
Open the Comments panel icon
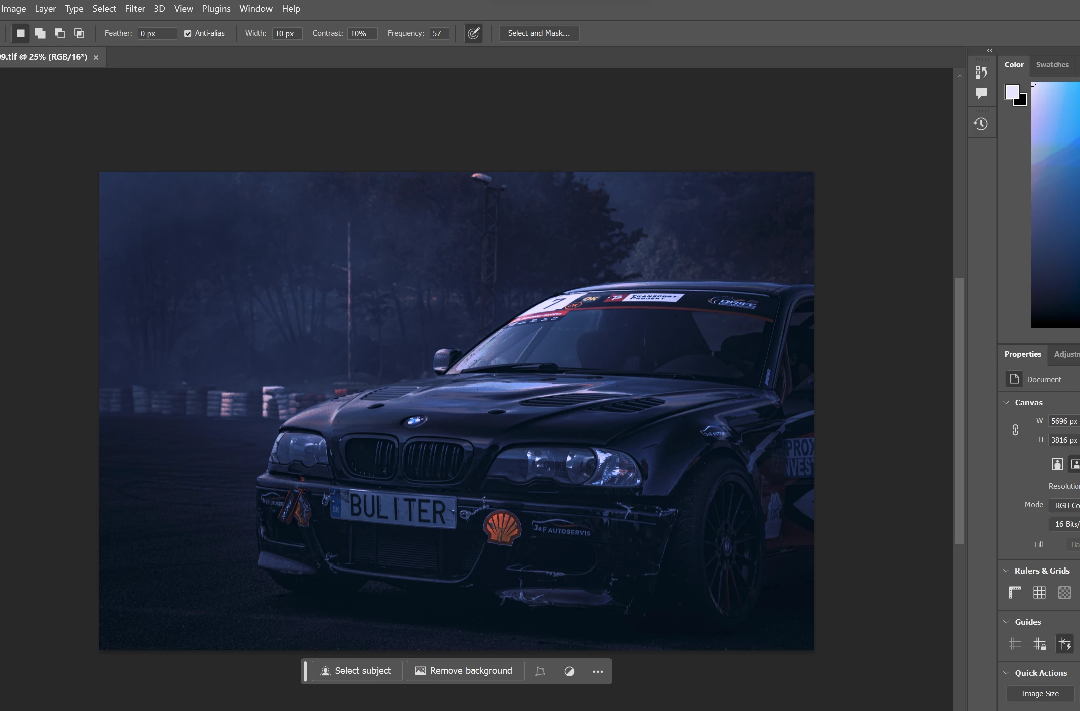pos(981,93)
